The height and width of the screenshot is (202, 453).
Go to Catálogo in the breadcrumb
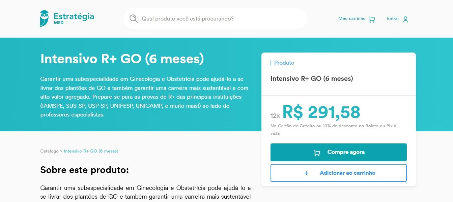49,151
